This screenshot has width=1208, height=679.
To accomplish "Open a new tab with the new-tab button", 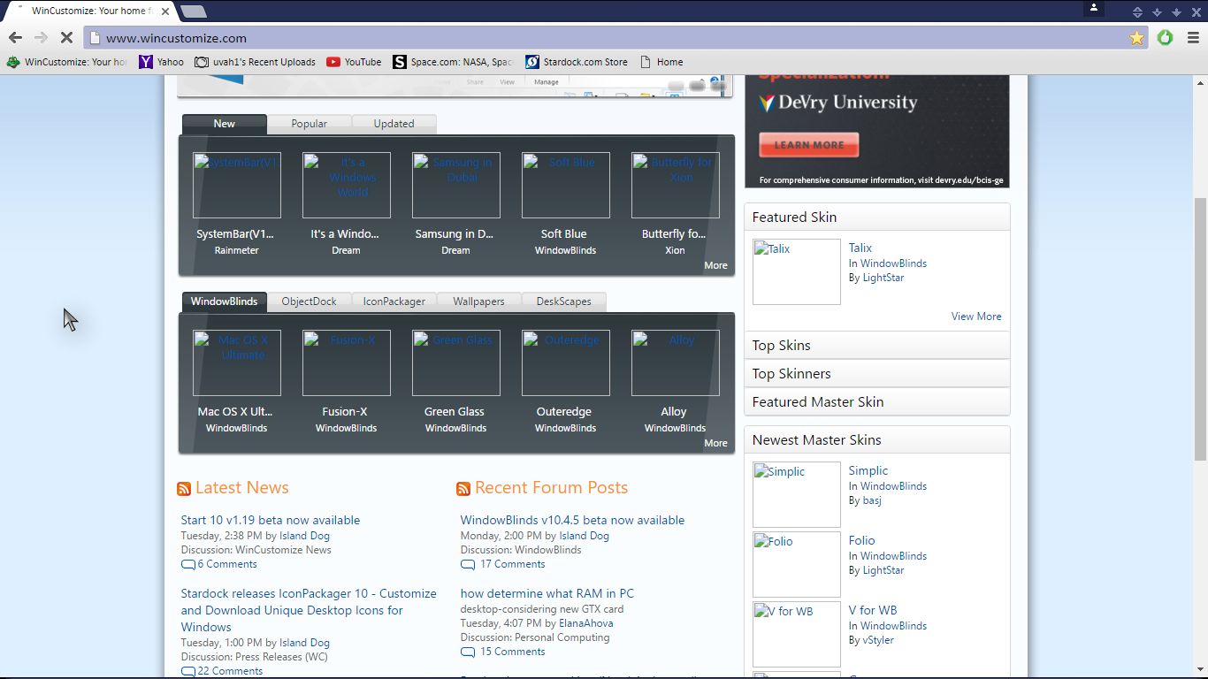I will pyautogui.click(x=193, y=11).
